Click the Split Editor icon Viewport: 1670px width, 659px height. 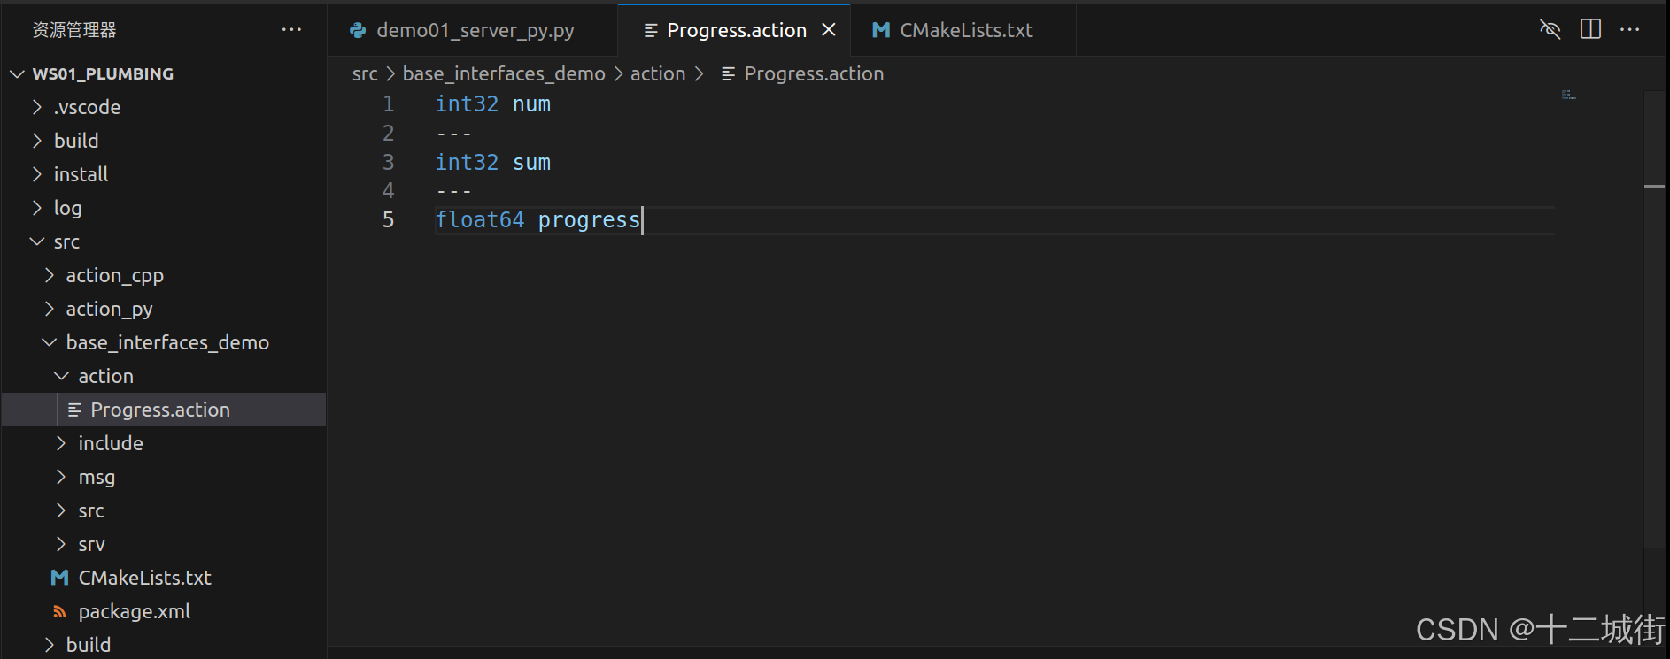[1590, 29]
